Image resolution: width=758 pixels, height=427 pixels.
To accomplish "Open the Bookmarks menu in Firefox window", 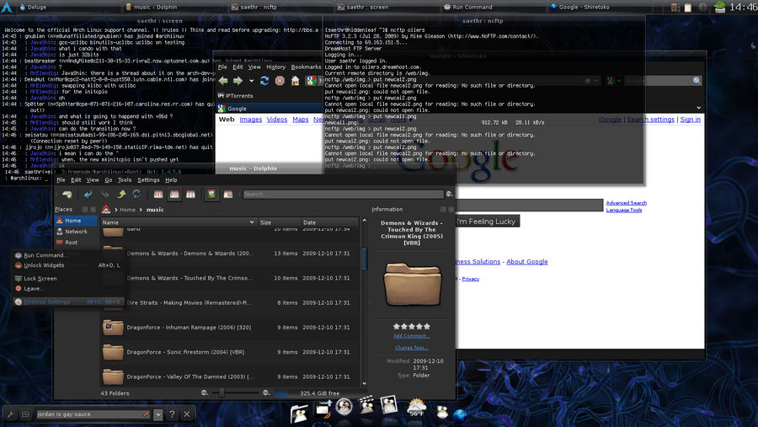I will pos(306,67).
